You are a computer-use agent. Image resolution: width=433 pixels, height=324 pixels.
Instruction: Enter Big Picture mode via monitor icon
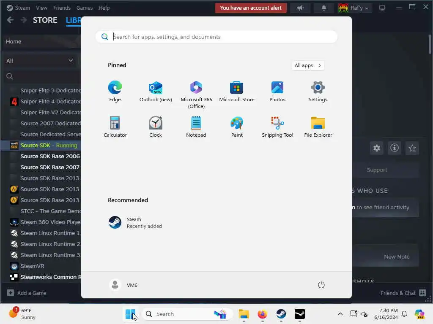[x=382, y=8]
